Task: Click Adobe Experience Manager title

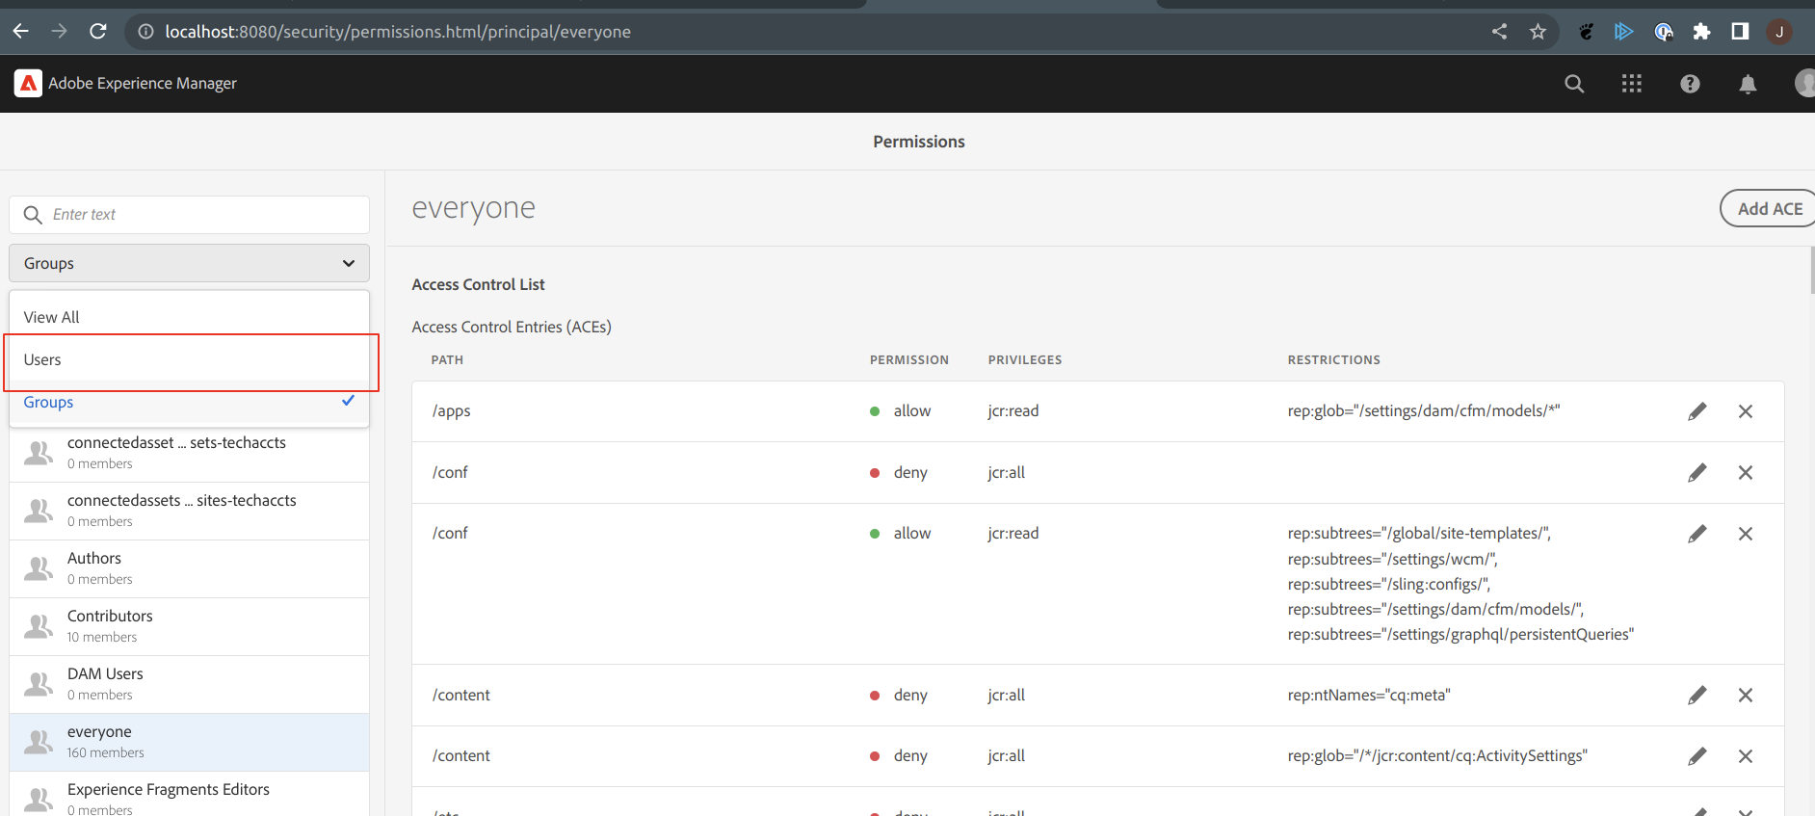Action: click(143, 84)
